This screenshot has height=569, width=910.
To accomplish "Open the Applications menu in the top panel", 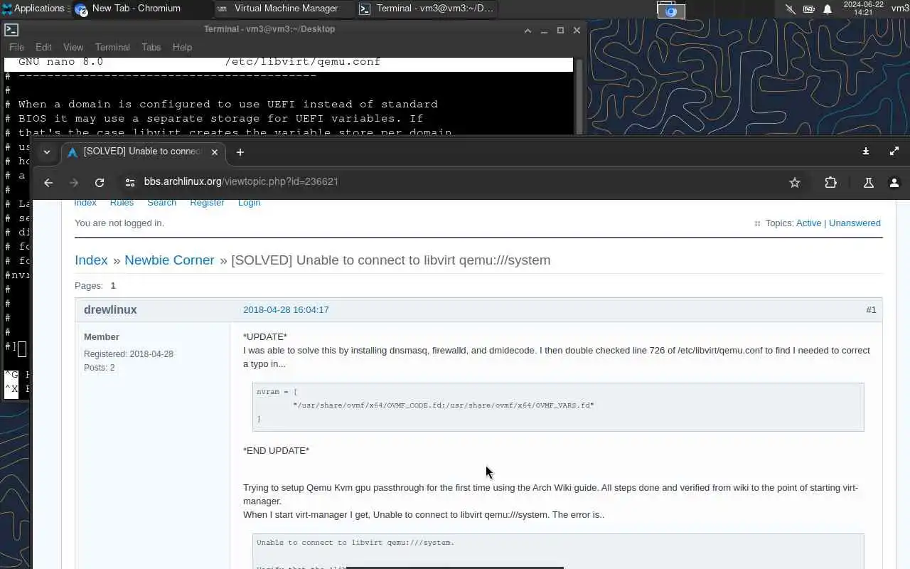I will point(36,9).
